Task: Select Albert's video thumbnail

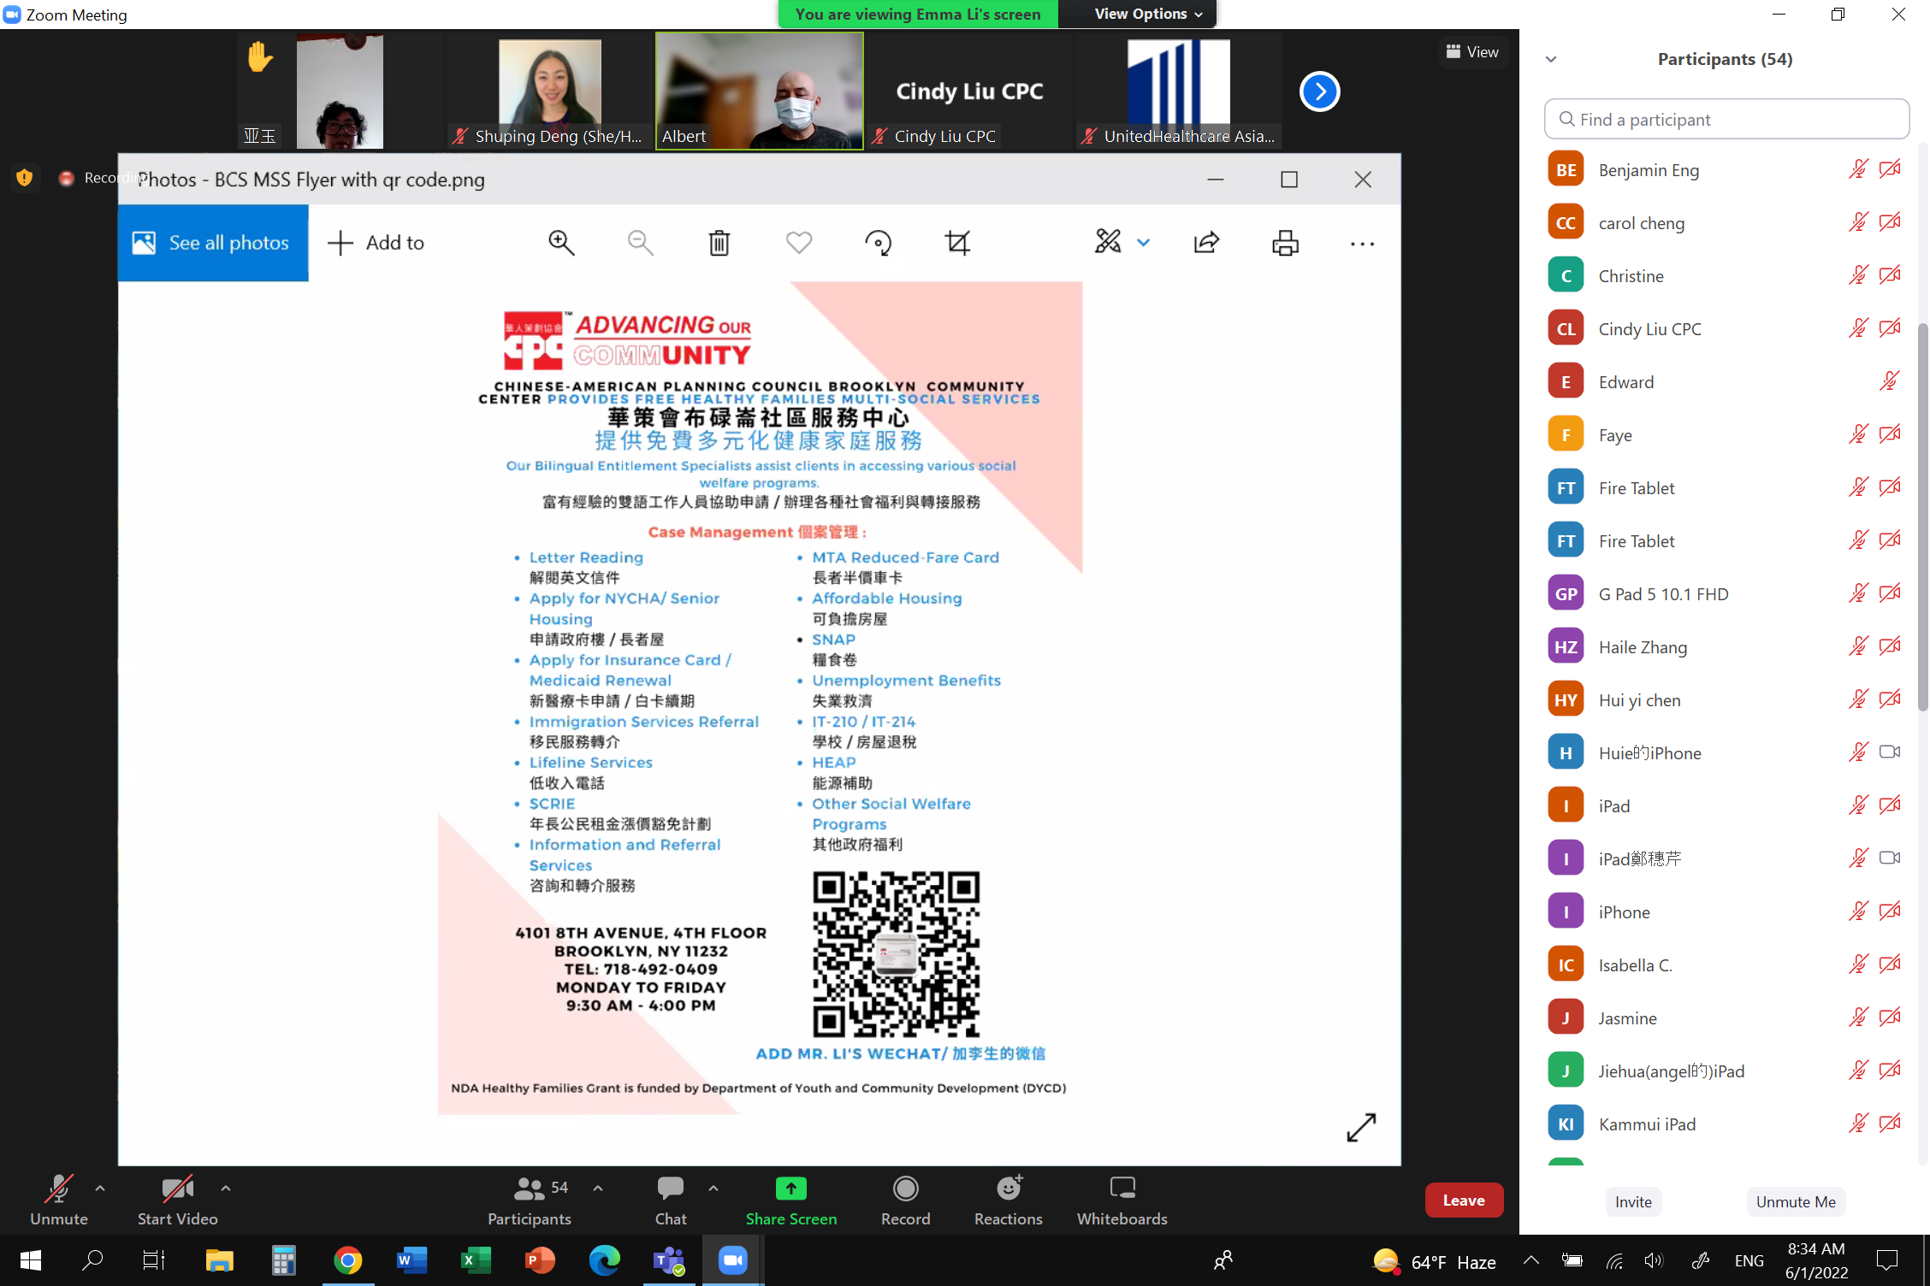Action: pos(759,91)
